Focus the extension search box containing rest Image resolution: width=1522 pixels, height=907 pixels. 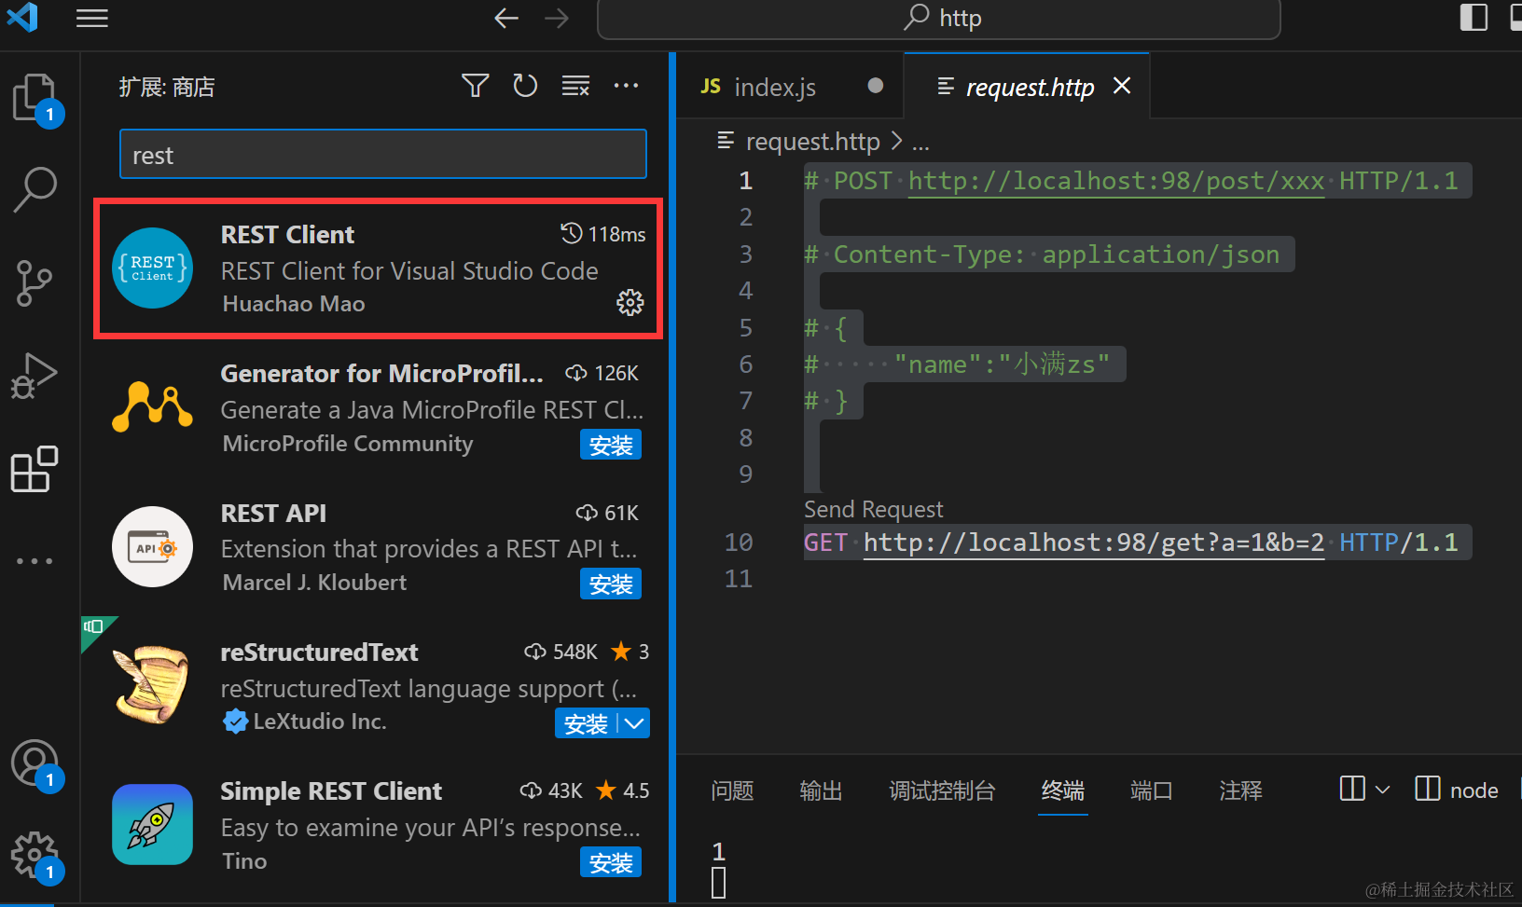pos(383,154)
